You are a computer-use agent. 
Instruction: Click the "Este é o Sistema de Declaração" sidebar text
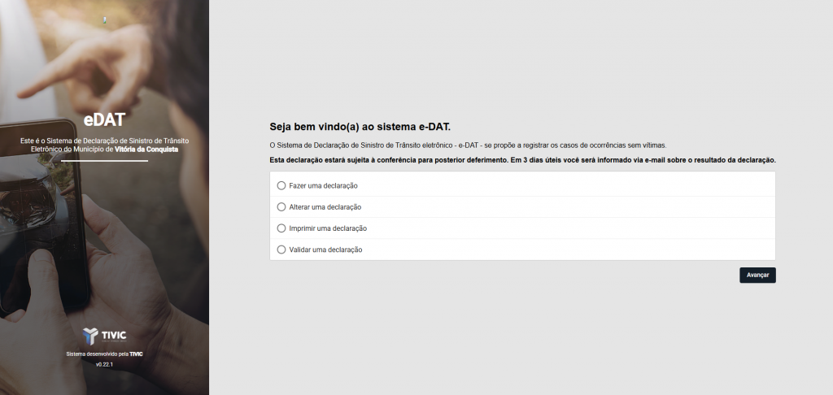pos(104,141)
